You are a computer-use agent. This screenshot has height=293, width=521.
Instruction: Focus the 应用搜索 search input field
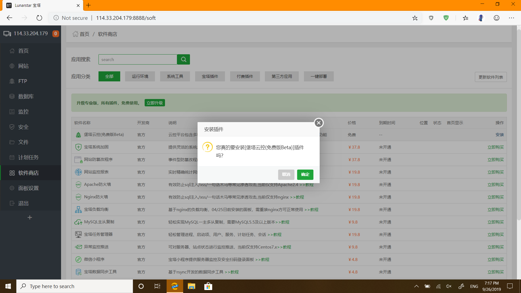tap(138, 59)
